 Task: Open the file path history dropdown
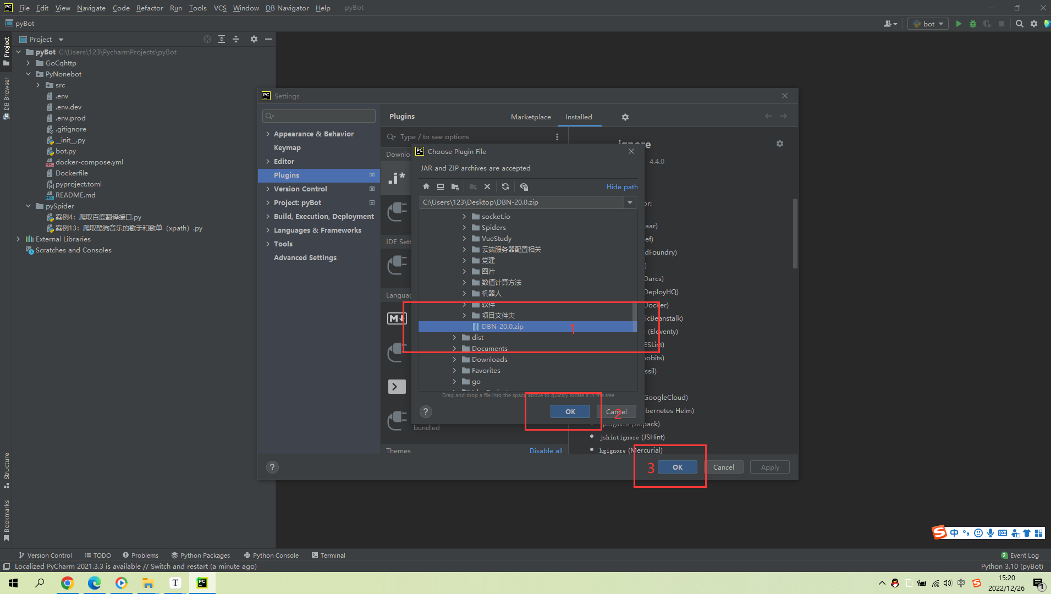[x=630, y=202]
